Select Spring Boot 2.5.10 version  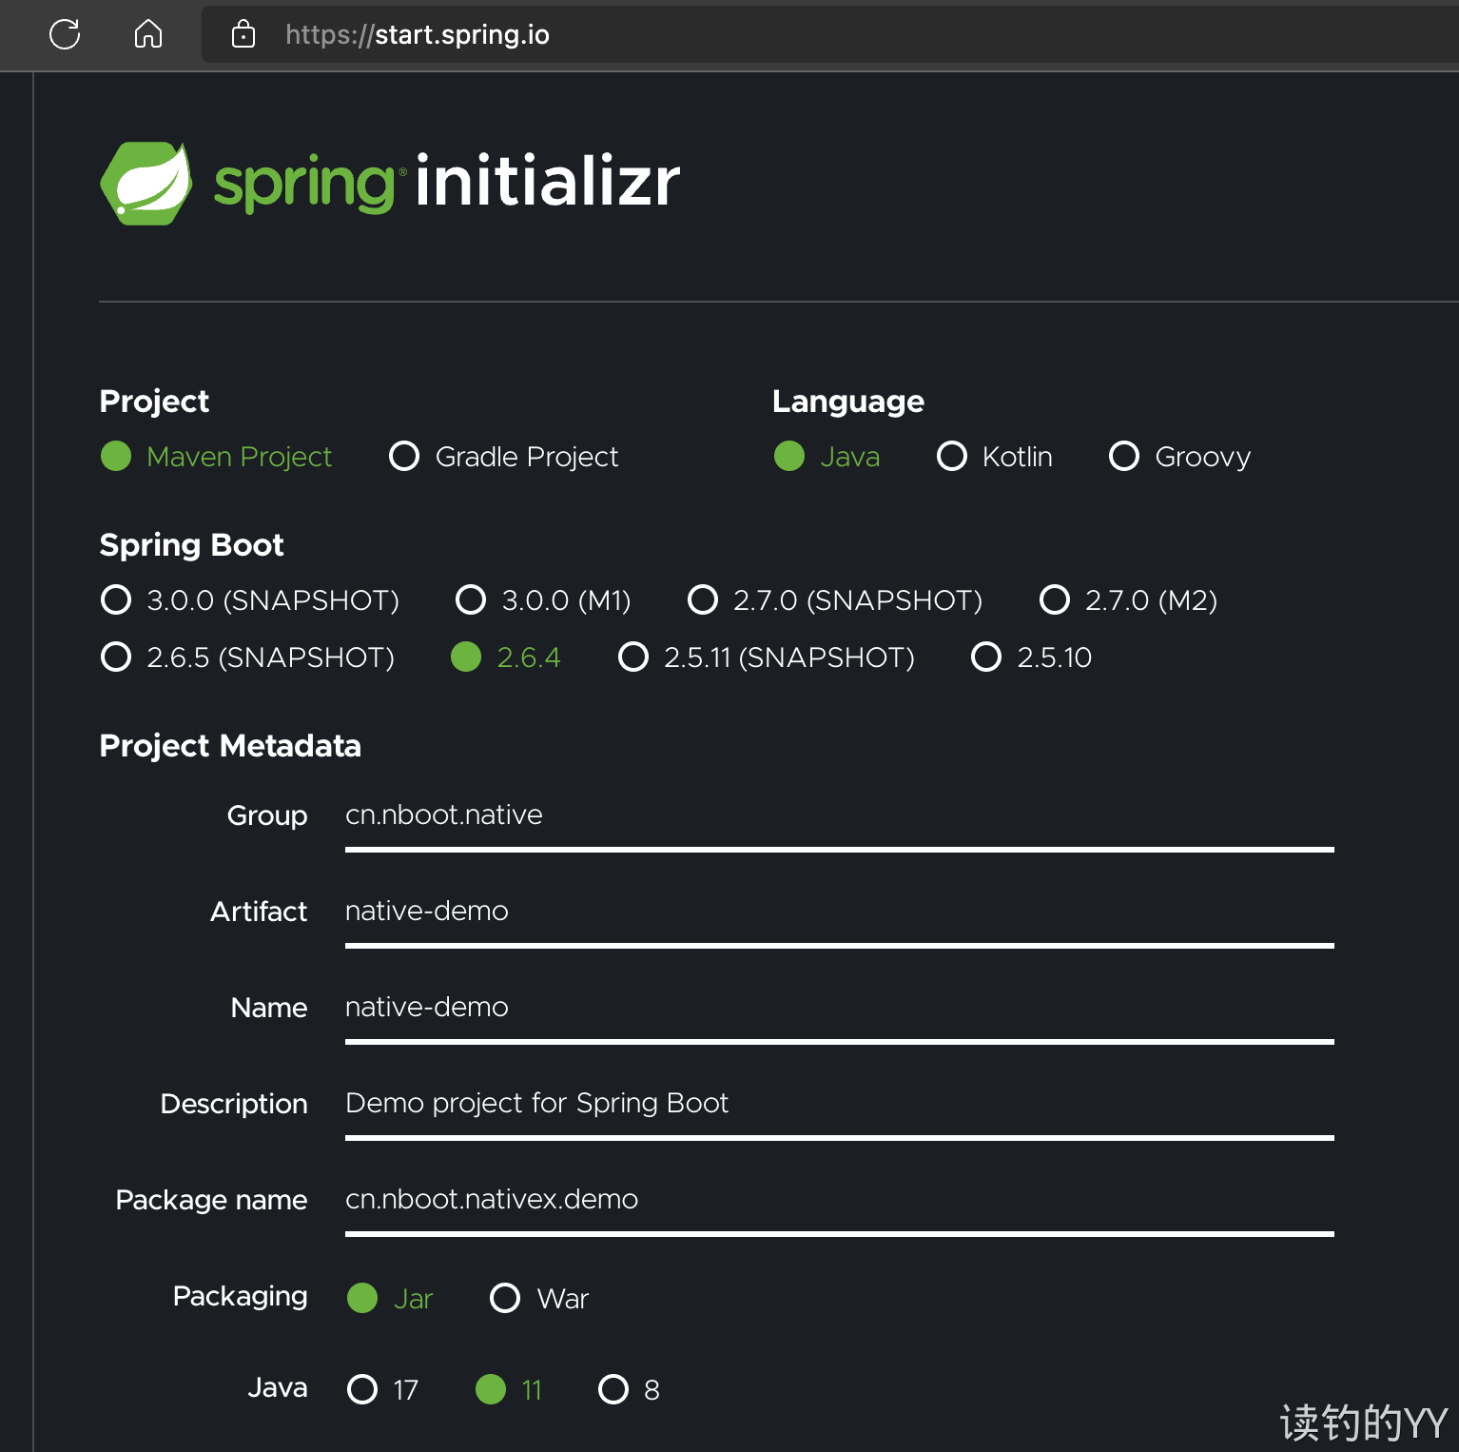tap(1032, 657)
